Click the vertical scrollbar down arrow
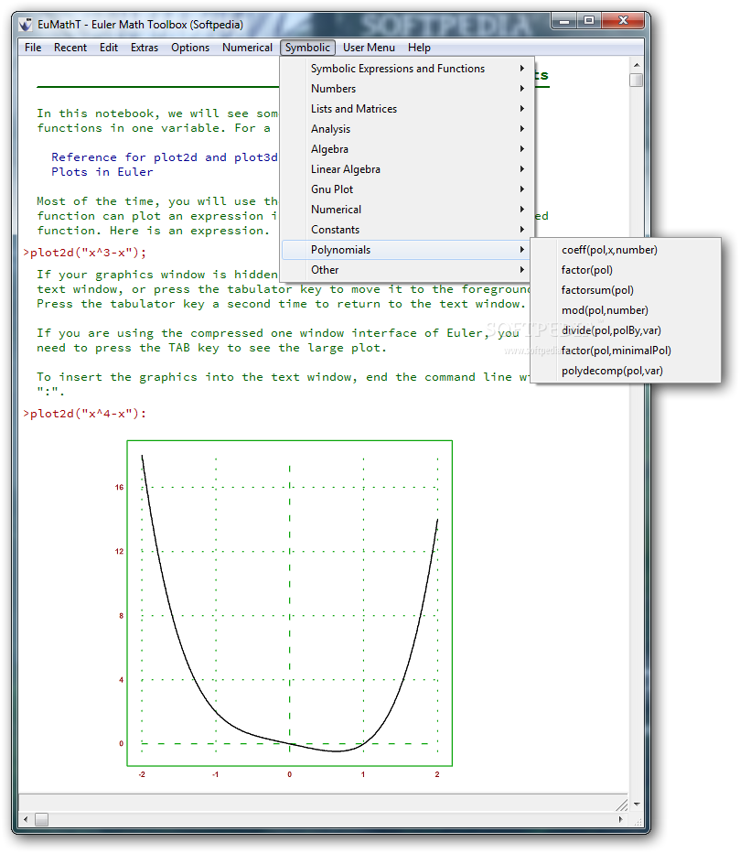Screen dimensions: 740x853 tap(636, 804)
